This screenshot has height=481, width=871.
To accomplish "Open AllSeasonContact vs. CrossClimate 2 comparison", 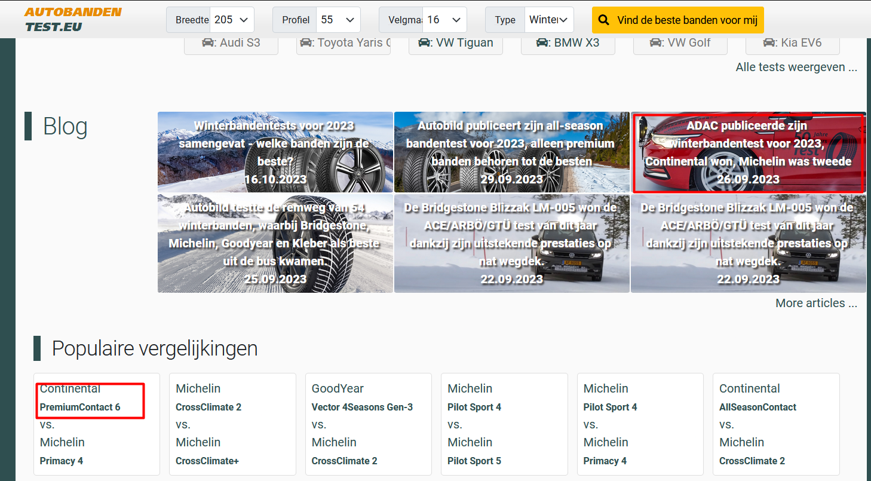I will coord(776,424).
